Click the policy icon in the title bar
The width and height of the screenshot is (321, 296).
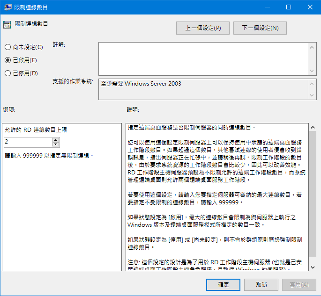pos(8,7)
